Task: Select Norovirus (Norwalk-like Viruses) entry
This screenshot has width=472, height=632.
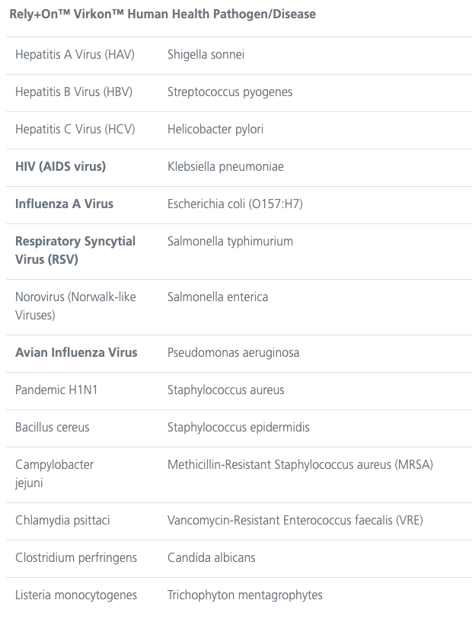Action: point(75,306)
